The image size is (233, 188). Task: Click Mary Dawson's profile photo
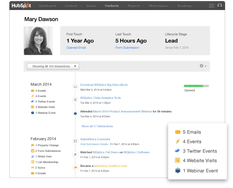point(38,40)
